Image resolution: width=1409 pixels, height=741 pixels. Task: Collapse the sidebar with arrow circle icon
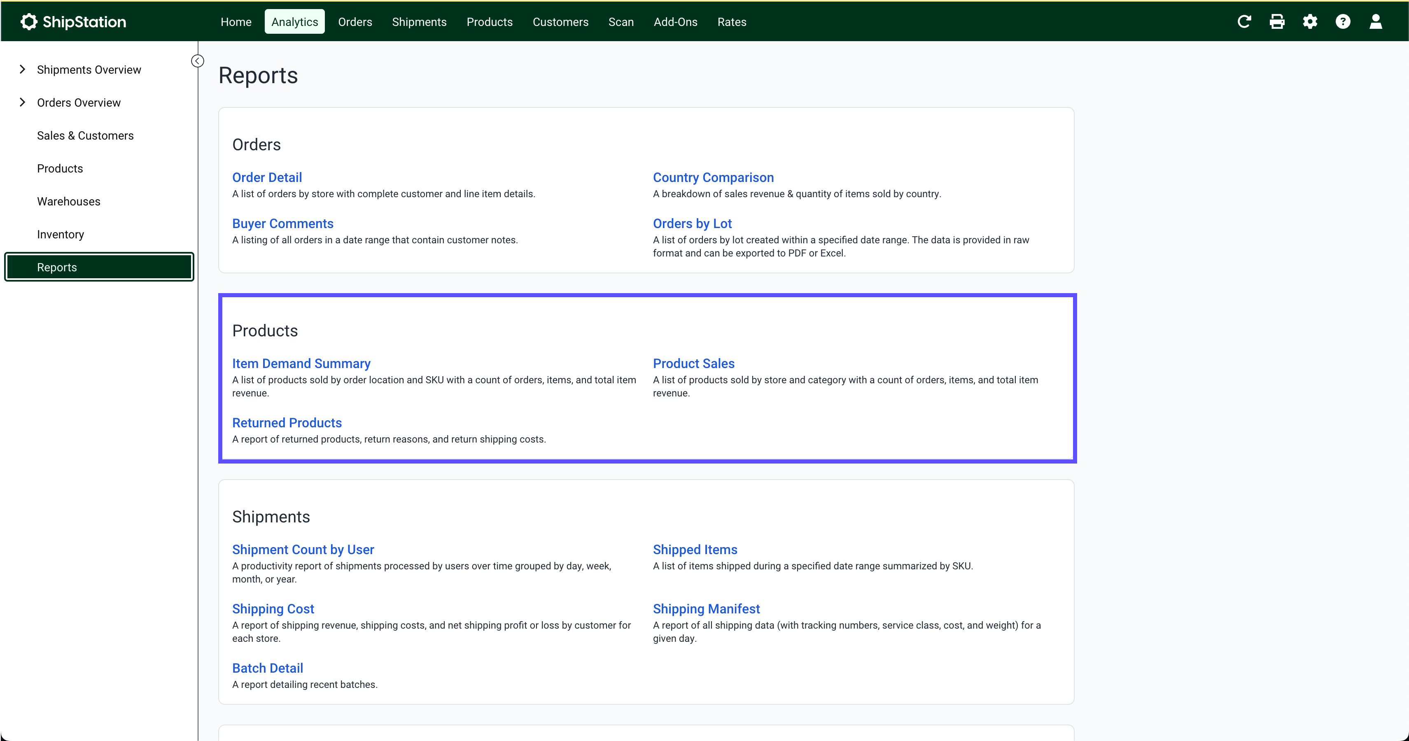(198, 61)
